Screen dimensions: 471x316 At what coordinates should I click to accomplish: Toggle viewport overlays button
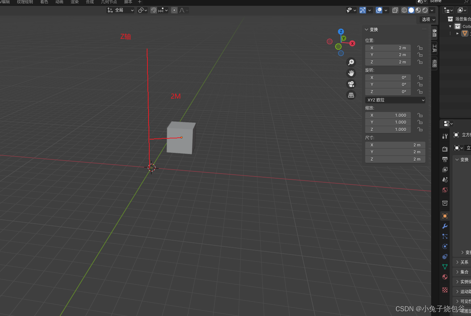pyautogui.click(x=379, y=10)
